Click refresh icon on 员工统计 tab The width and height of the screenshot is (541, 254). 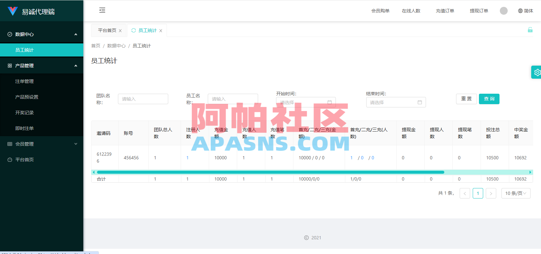(x=134, y=30)
